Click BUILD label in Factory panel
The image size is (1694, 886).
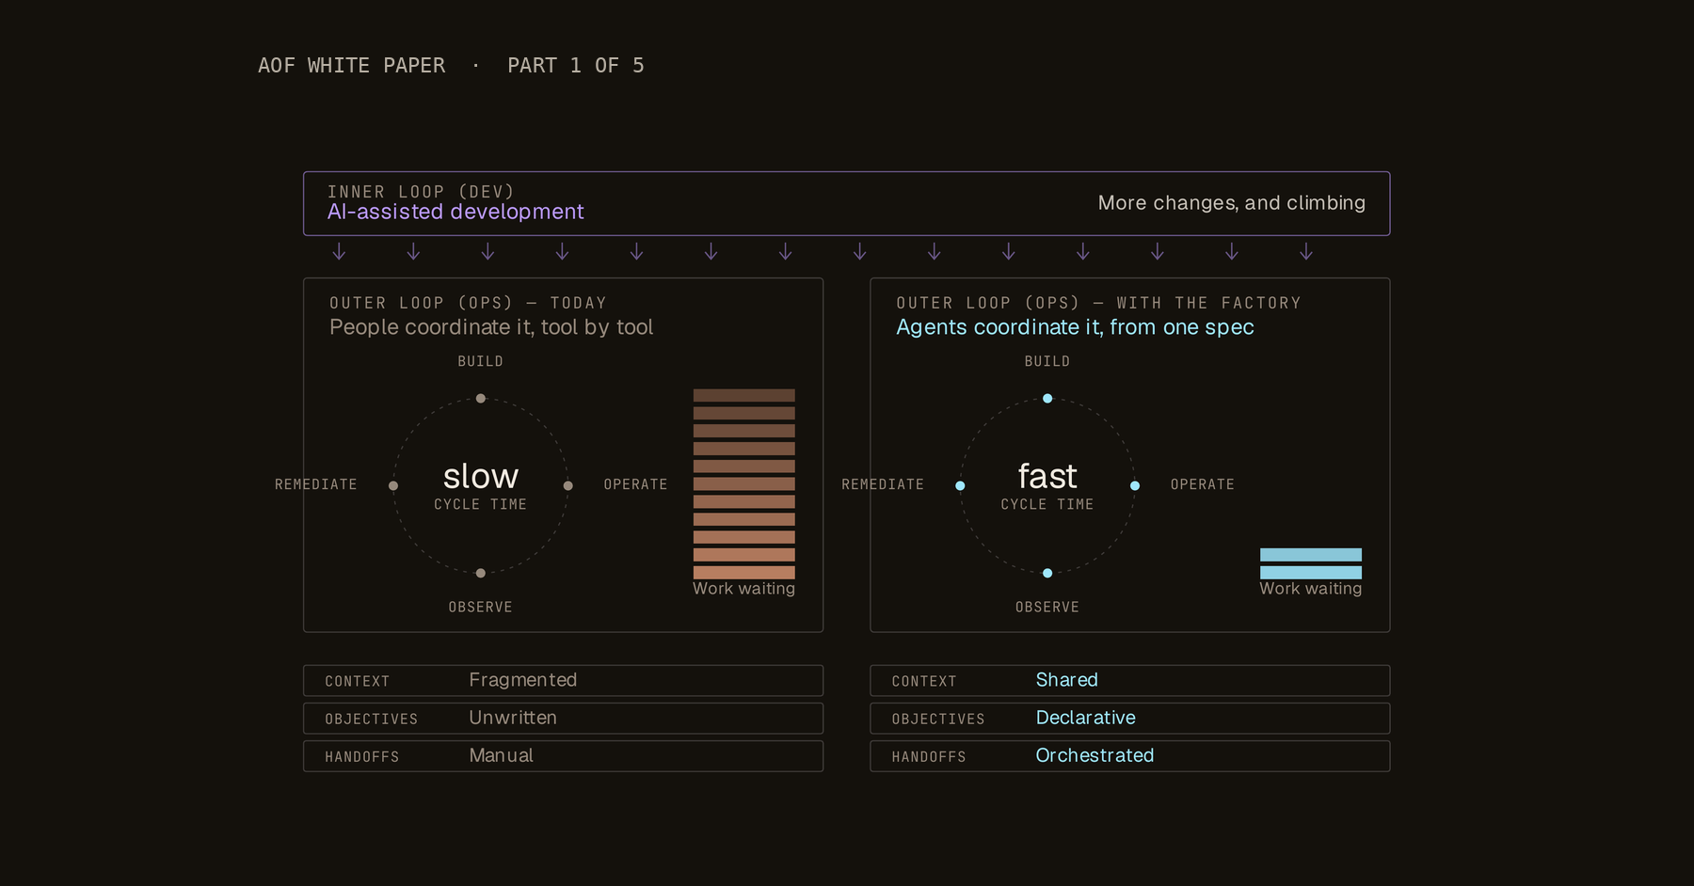click(x=1047, y=361)
